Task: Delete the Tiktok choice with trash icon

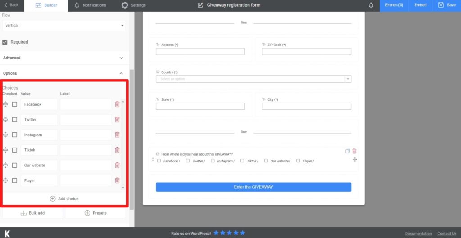Action: (117, 150)
